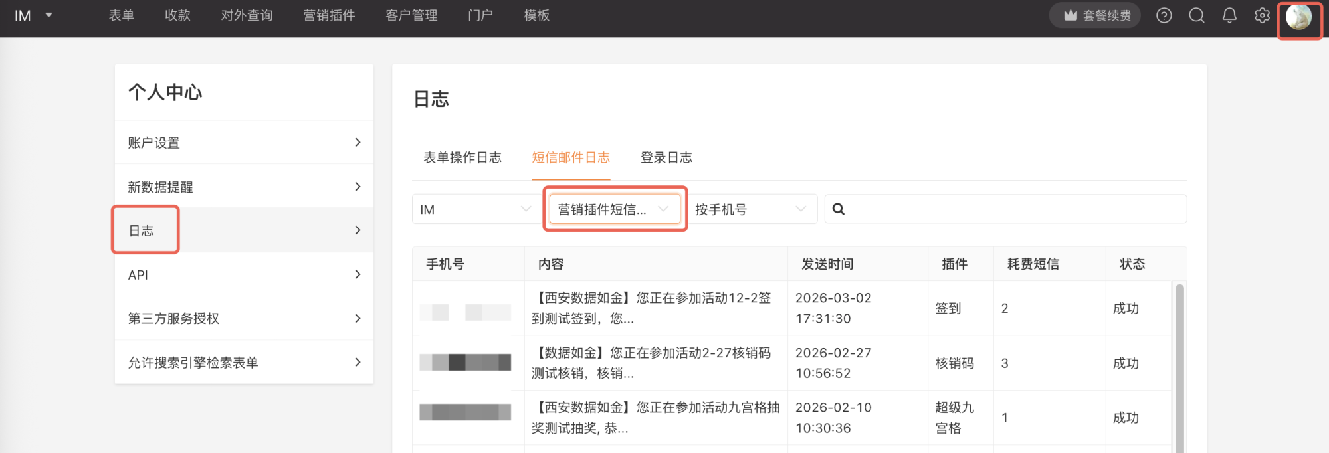The image size is (1329, 453).
Task: Click the 个人中心 heading
Action: tap(165, 92)
